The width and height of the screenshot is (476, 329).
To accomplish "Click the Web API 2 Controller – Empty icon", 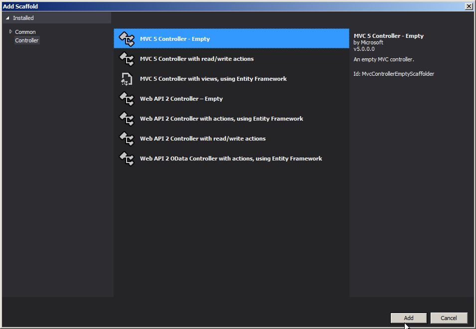I will [x=127, y=99].
